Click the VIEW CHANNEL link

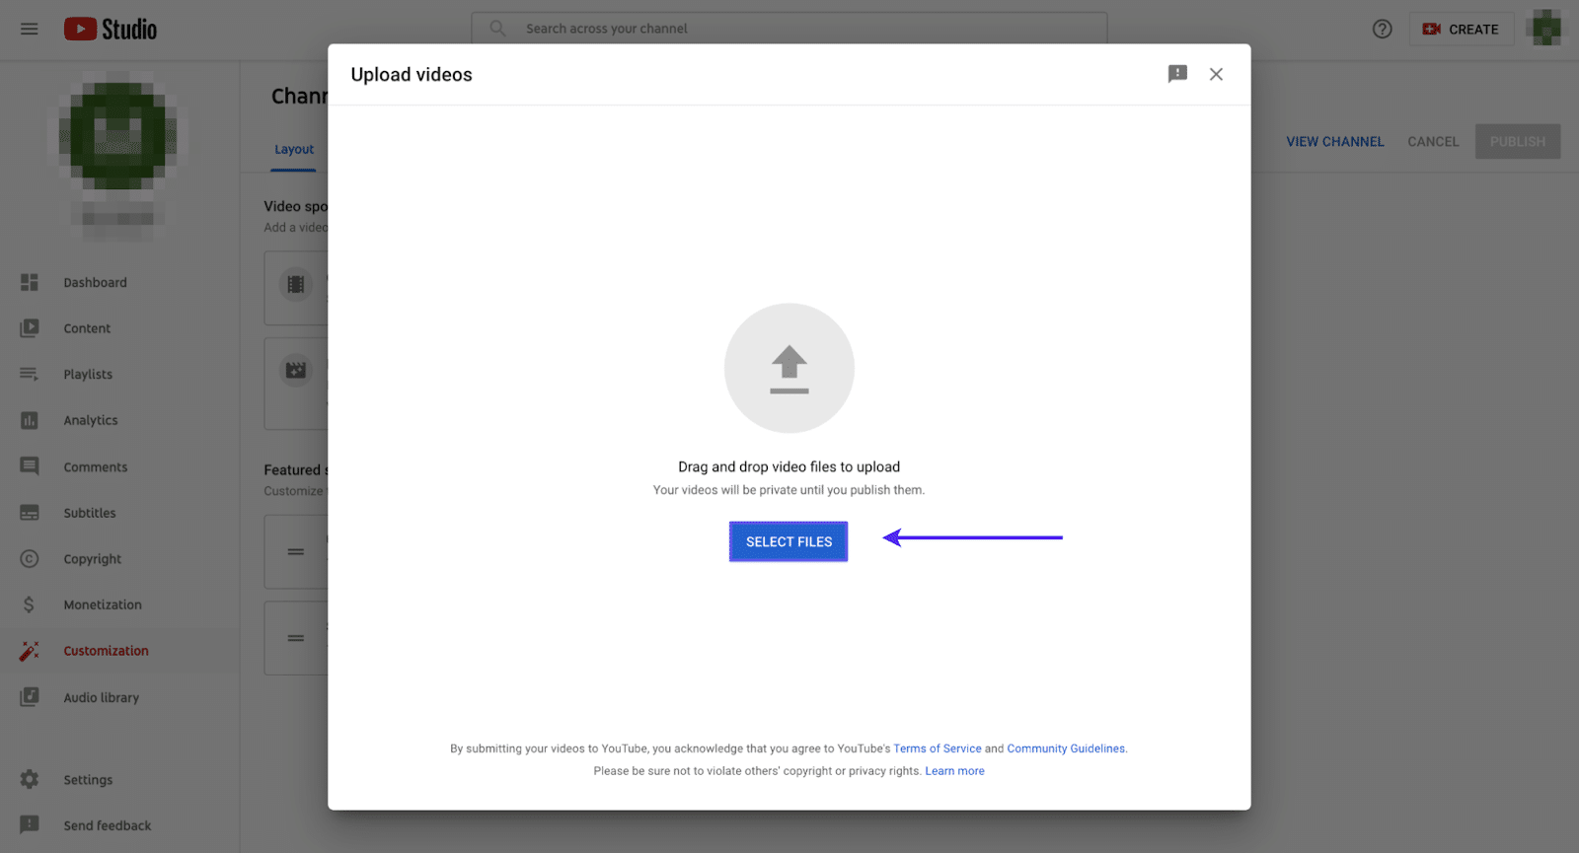(1334, 141)
